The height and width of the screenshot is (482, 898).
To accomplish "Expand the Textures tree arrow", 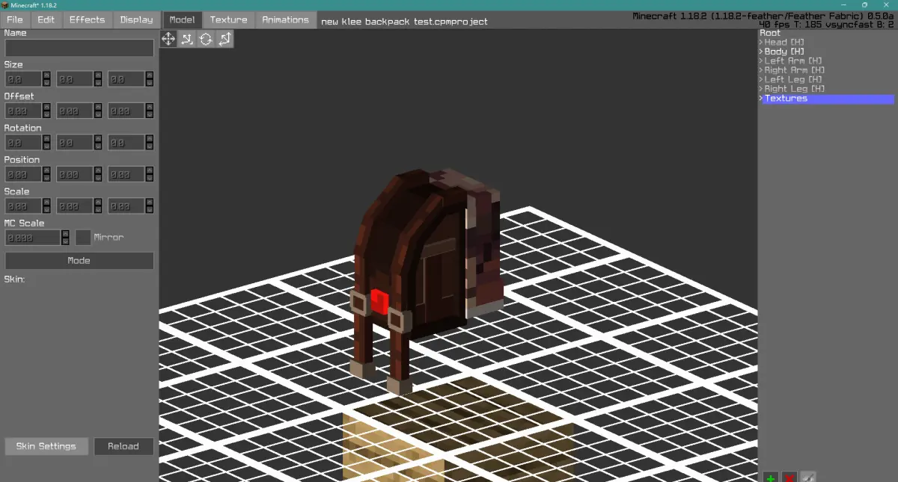I will [760, 99].
